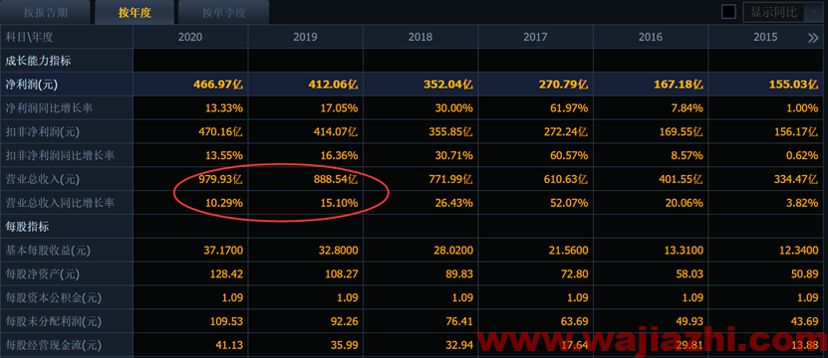Click the 76.41 undistributed profit cell

[x=420, y=321]
